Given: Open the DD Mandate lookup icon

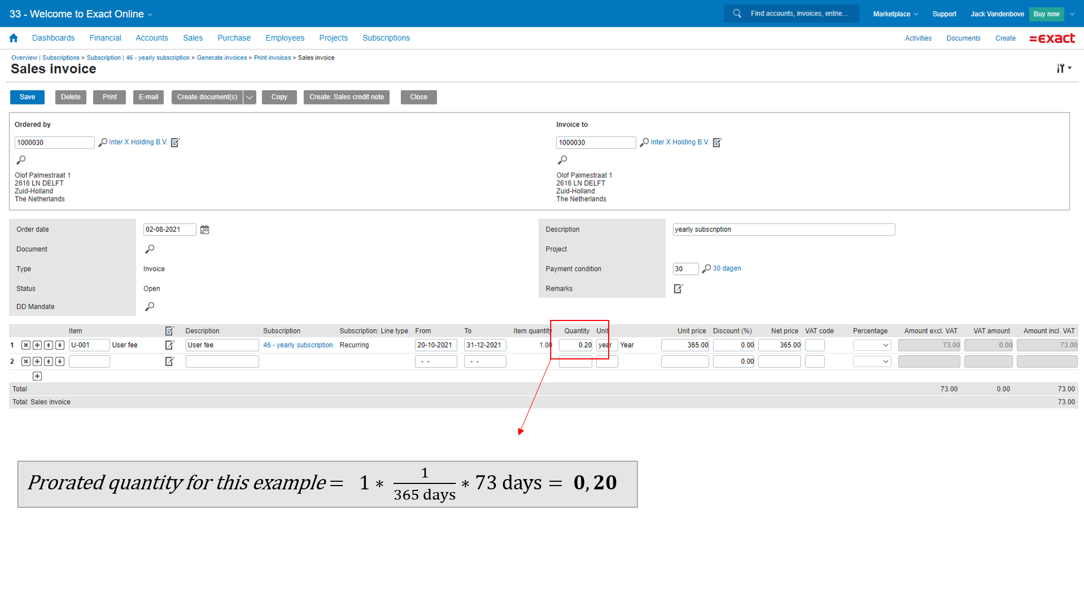Looking at the screenshot, I should pos(150,306).
